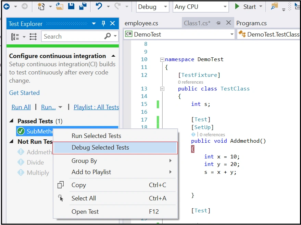Click the Run All link
301x225 pixels.
21,107
